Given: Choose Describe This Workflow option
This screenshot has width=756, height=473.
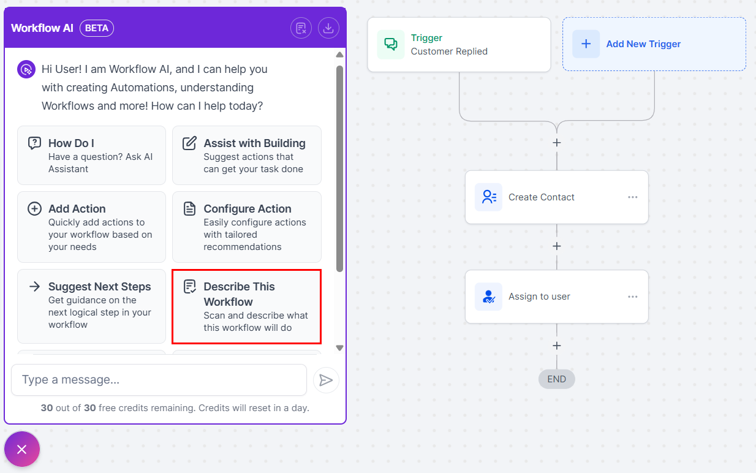Looking at the screenshot, I should (246, 306).
